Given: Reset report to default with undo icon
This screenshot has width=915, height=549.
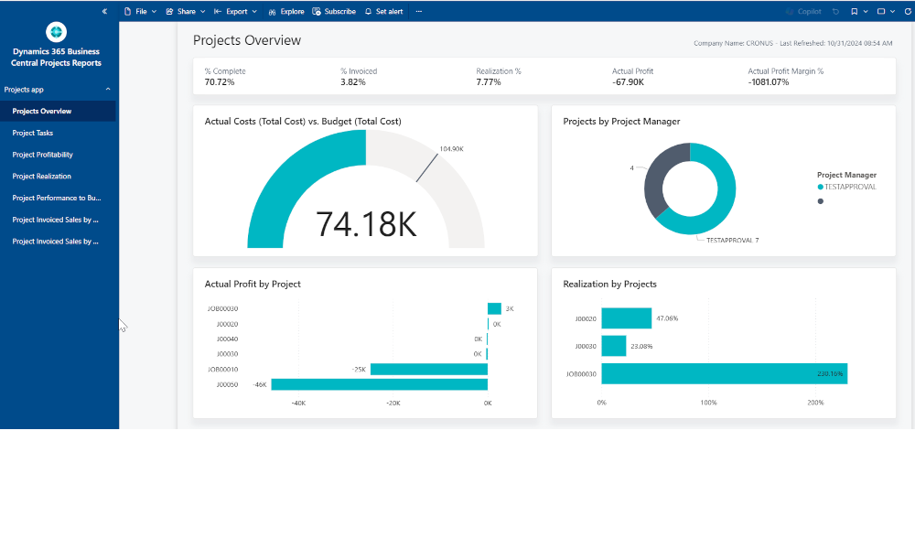Looking at the screenshot, I should [x=835, y=11].
